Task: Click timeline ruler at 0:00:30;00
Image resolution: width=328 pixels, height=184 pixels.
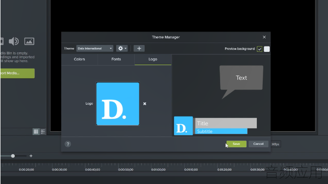Action: 59,170
